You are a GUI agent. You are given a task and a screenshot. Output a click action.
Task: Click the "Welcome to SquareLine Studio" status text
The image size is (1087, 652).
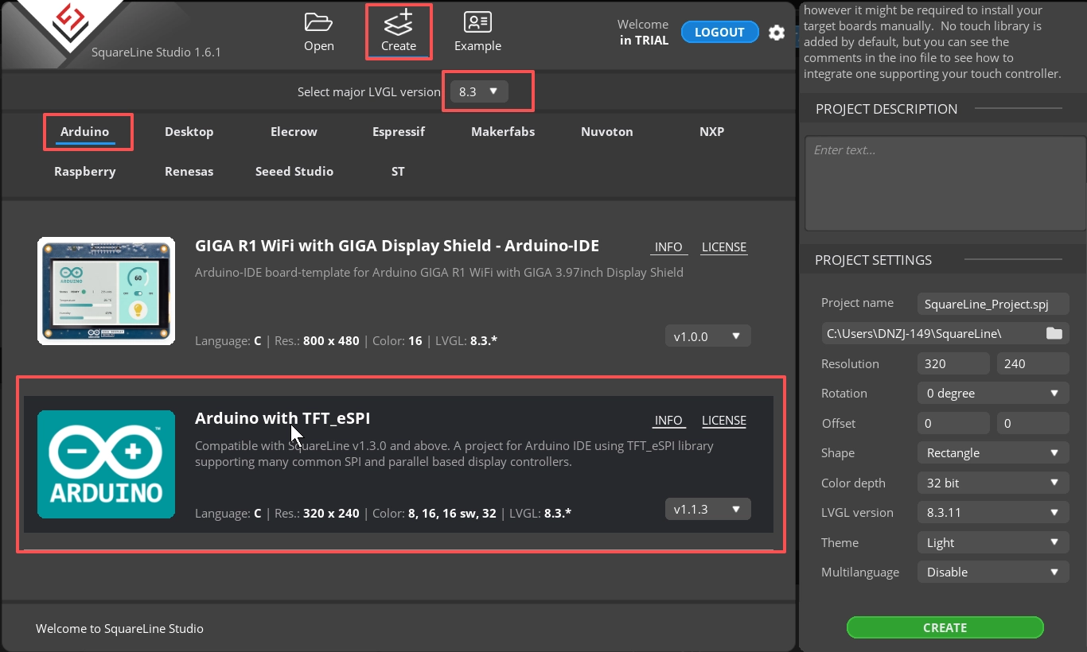pyautogui.click(x=119, y=628)
